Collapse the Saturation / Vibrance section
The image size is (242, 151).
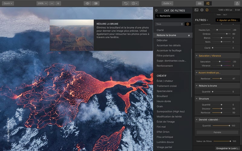tap(197, 56)
